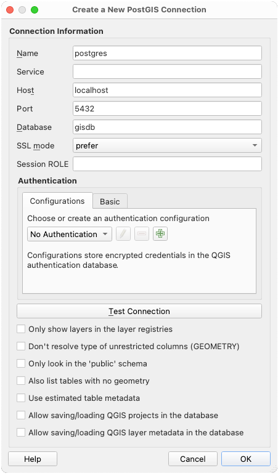Toggle Don't resolve type of unrestricted columns
This screenshot has width=278, height=476.
[21, 346]
